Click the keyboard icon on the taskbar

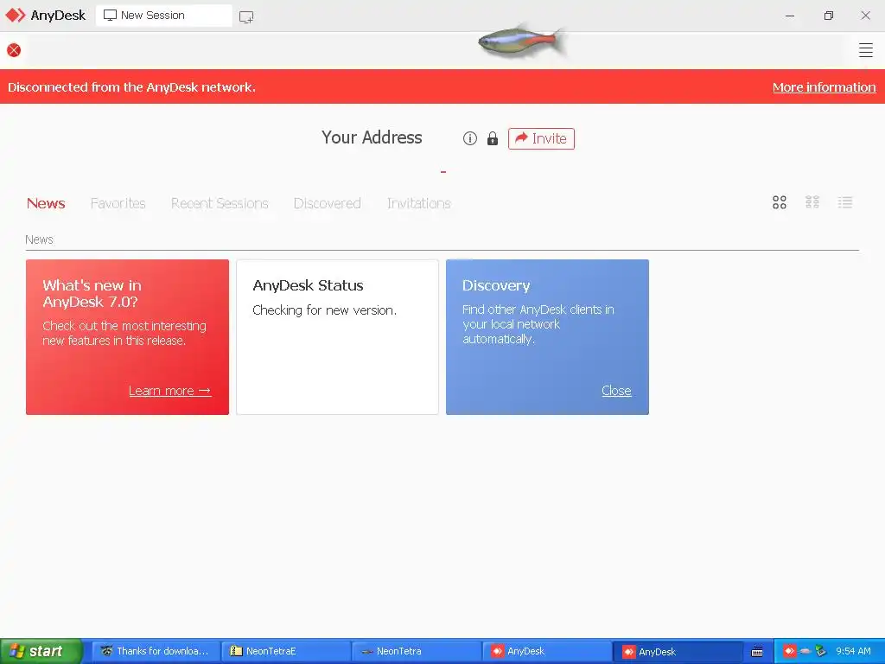click(x=757, y=652)
